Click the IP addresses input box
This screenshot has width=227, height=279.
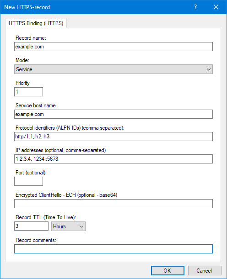click(113, 159)
